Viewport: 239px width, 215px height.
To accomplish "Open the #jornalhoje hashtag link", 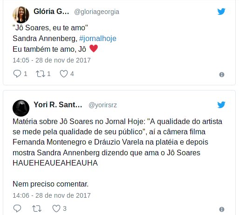I will (x=98, y=39).
